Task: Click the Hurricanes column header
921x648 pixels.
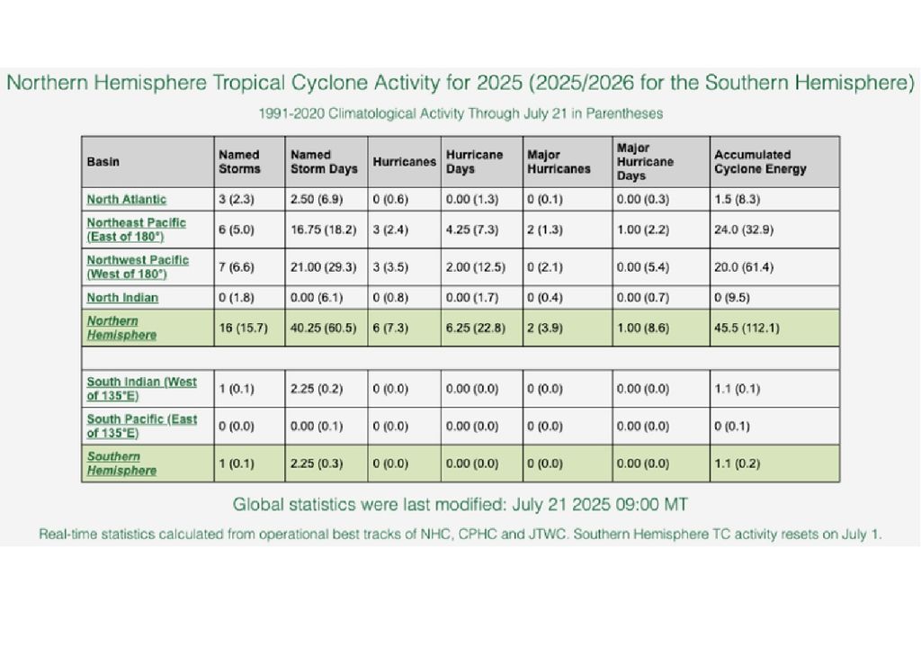Action: coord(404,162)
